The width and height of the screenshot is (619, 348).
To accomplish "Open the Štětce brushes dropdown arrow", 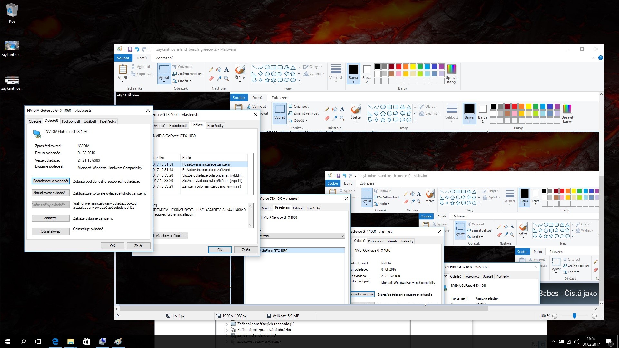I will click(240, 82).
